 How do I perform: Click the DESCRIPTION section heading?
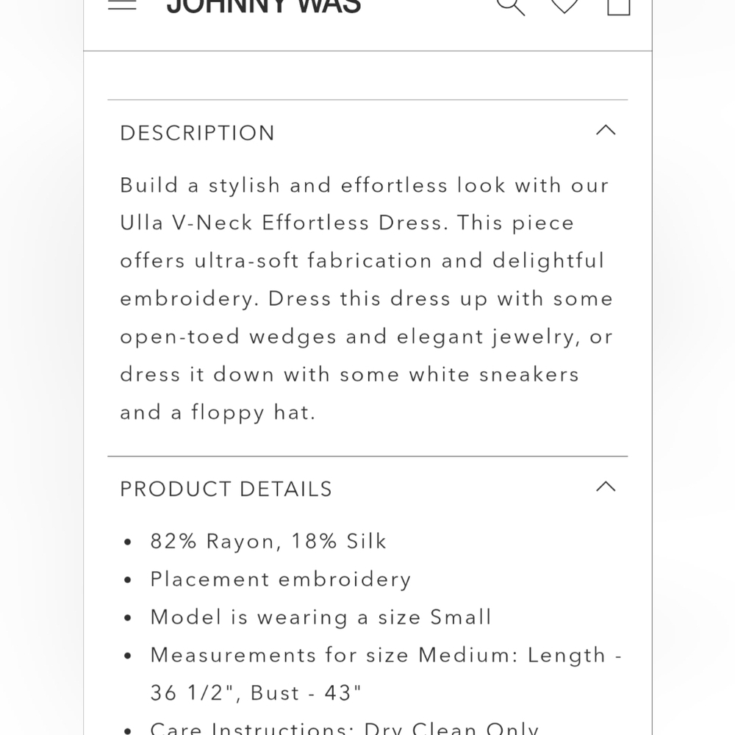[x=197, y=133]
